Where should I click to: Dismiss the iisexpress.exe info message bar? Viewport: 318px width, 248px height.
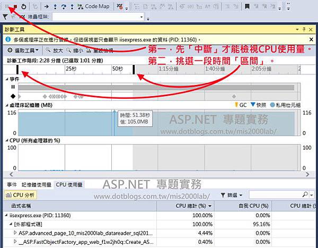tap(311, 39)
